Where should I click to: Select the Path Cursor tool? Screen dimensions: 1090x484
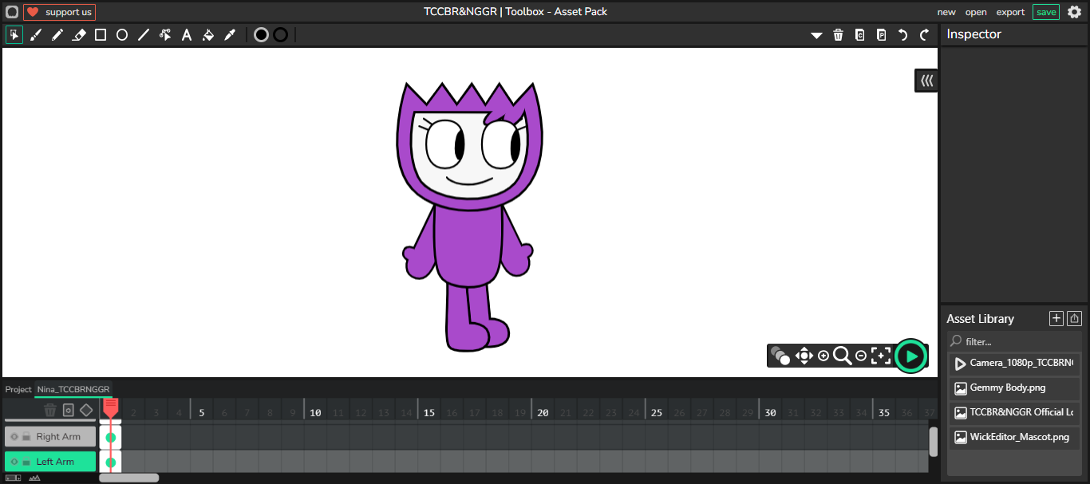[x=165, y=35]
